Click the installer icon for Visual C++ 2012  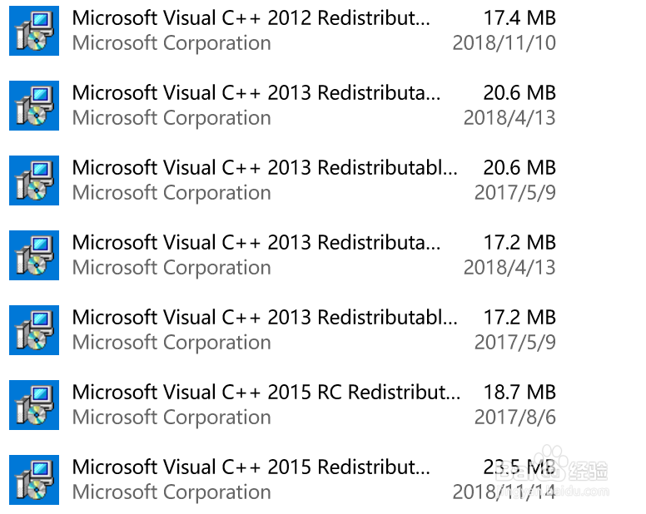coord(34,31)
